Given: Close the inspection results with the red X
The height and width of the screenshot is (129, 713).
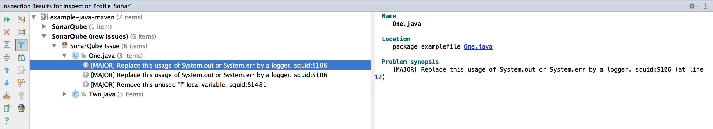Looking at the screenshot, I should 7,32.
